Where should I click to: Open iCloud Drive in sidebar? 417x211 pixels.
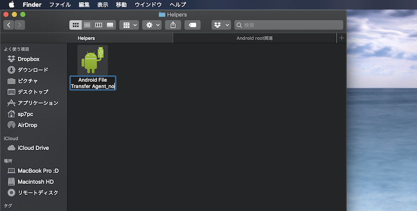pyautogui.click(x=33, y=148)
